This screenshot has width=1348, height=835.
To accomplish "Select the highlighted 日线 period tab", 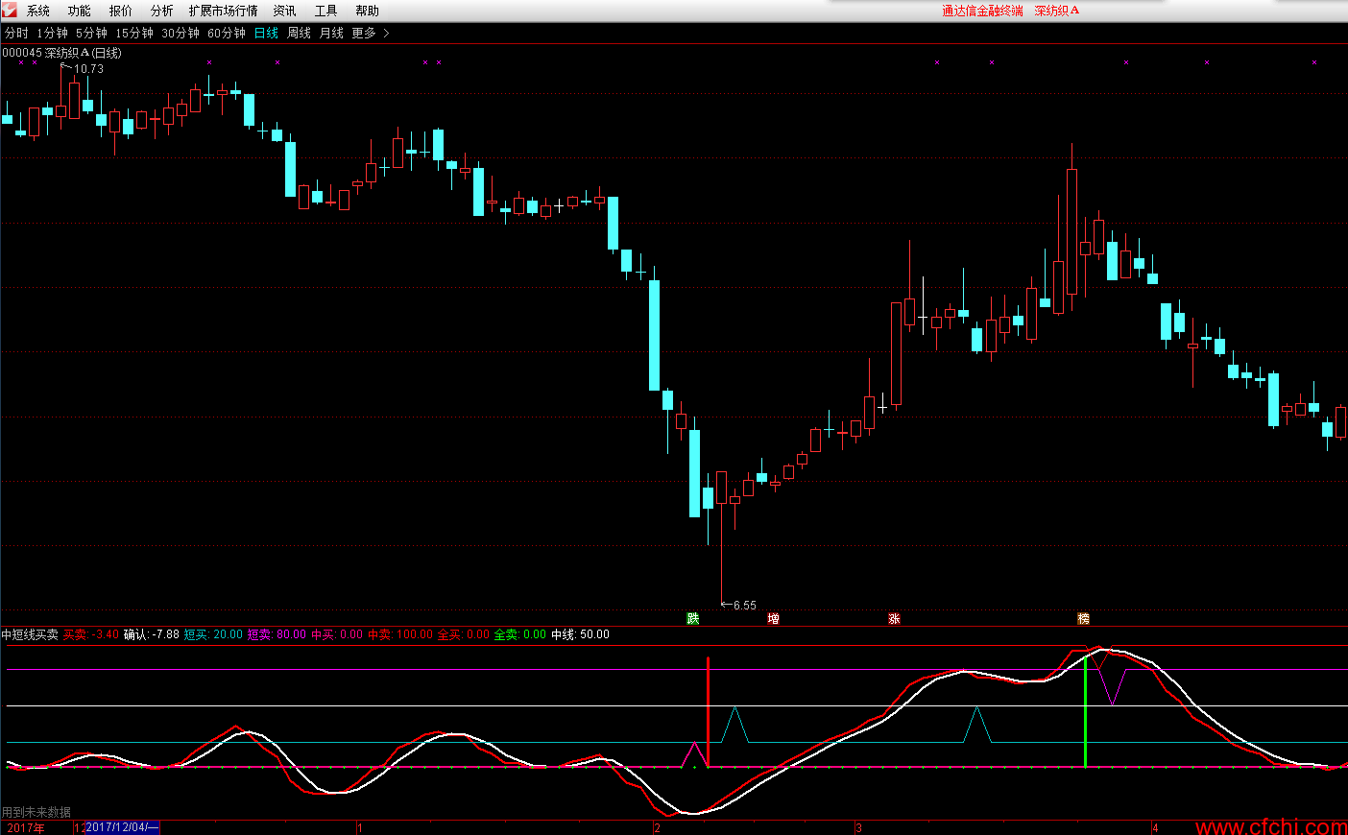I will (x=267, y=33).
